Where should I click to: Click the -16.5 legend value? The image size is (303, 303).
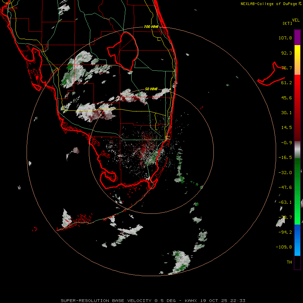pyautogui.click(x=285, y=158)
